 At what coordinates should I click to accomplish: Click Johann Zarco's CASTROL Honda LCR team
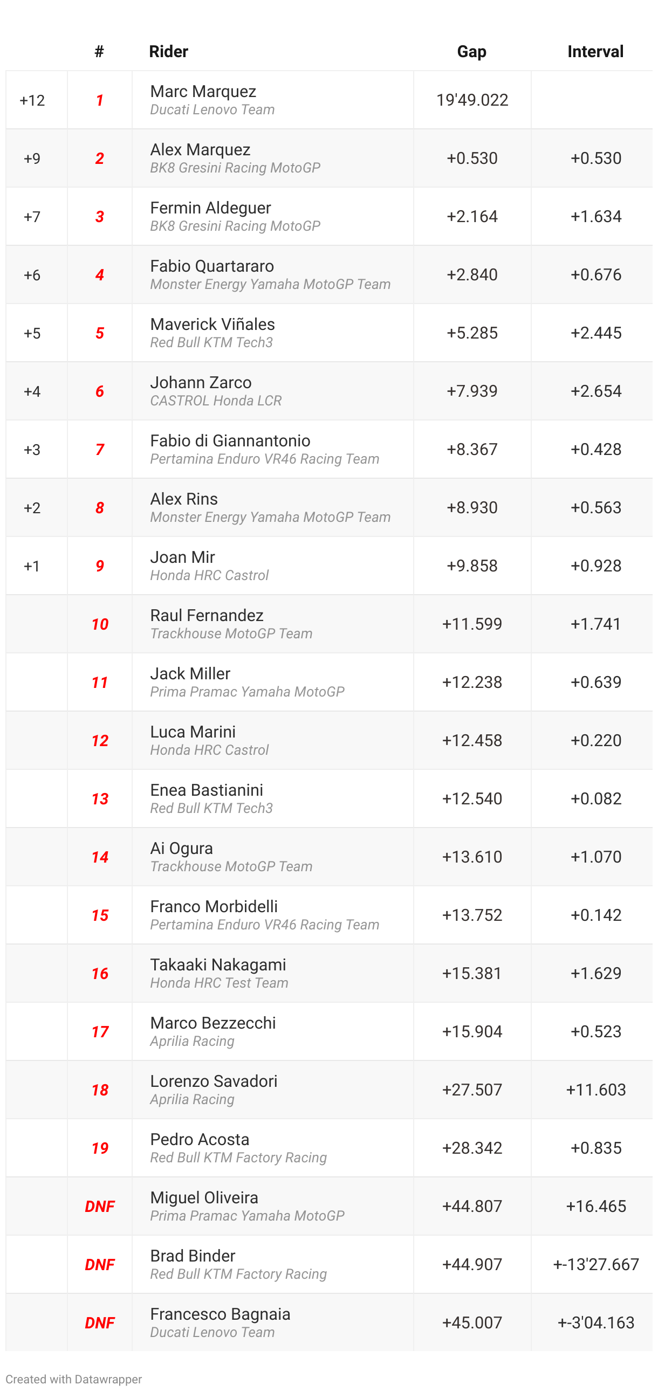(x=215, y=401)
